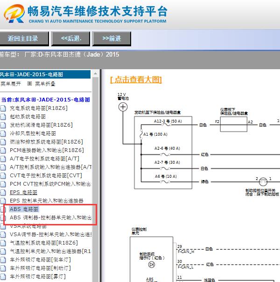Open VSA调节器-控制单元输入和输出 entry

[x=51, y=234]
